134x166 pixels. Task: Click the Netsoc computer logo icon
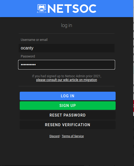[x=42, y=9]
